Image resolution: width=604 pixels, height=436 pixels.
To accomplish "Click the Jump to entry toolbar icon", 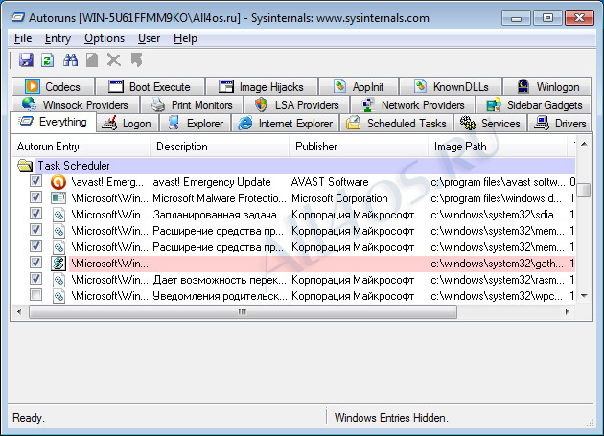I will point(136,60).
